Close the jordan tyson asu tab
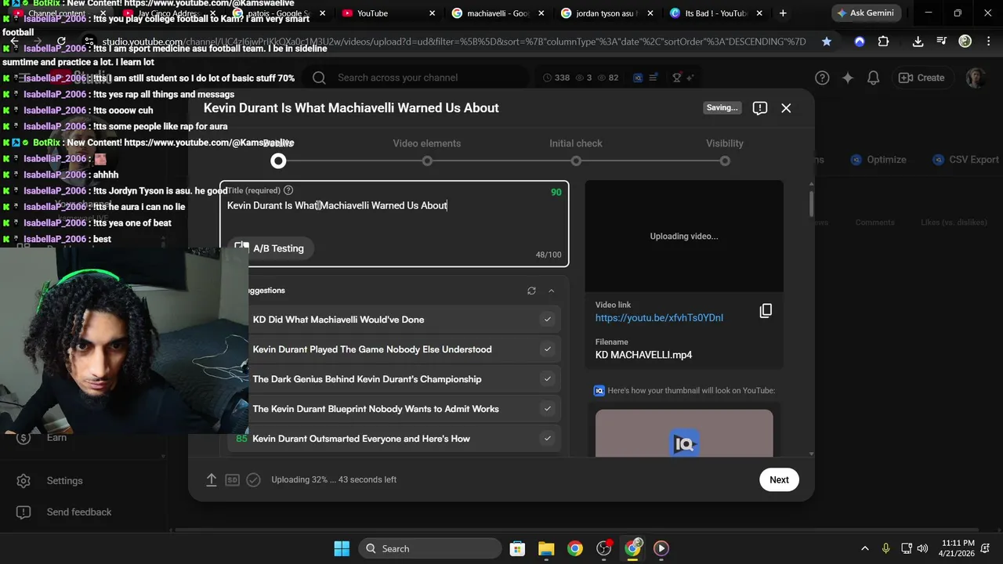 coord(650,13)
